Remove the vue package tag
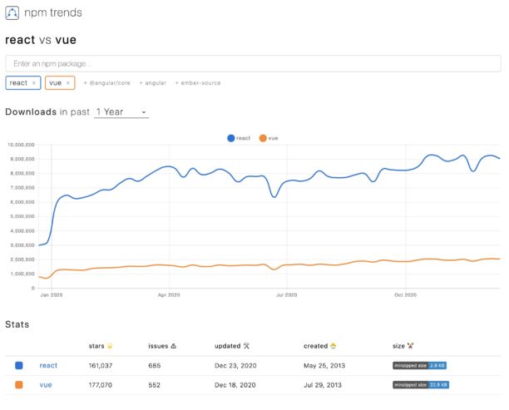The image size is (509, 410). pos(68,83)
